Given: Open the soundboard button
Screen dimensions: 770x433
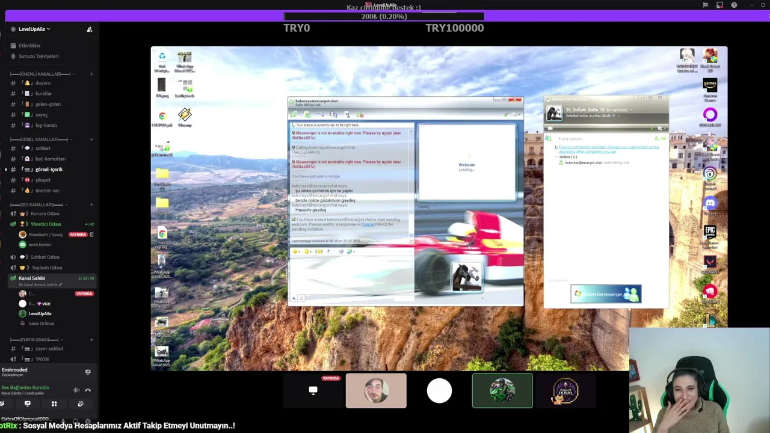Looking at the screenshot, I should coord(81,404).
